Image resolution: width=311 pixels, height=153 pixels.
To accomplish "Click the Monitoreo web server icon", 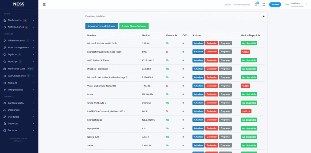I will click(x=5, y=69).
